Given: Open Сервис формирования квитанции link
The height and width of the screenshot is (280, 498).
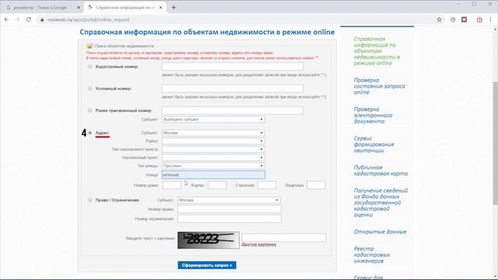Looking at the screenshot, I should pos(373,144).
